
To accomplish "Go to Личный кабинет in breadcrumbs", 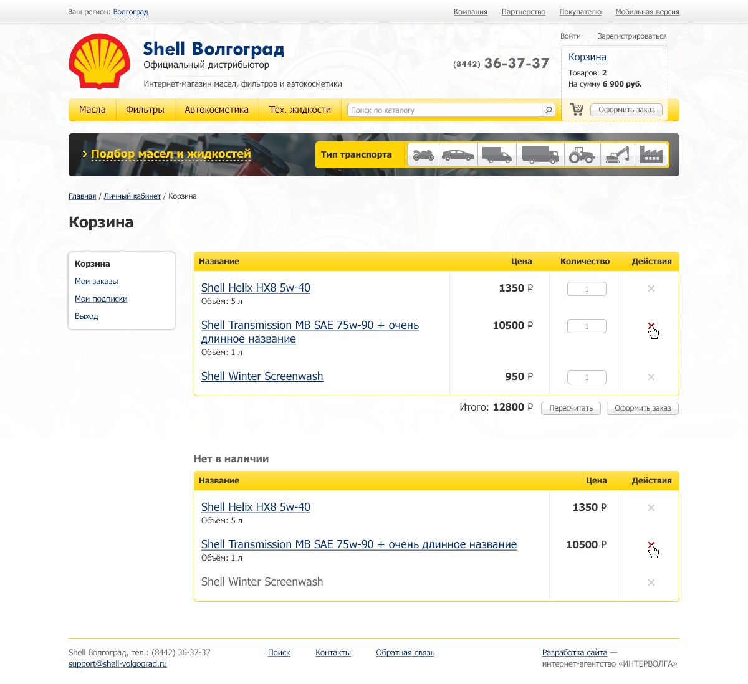I will point(132,196).
